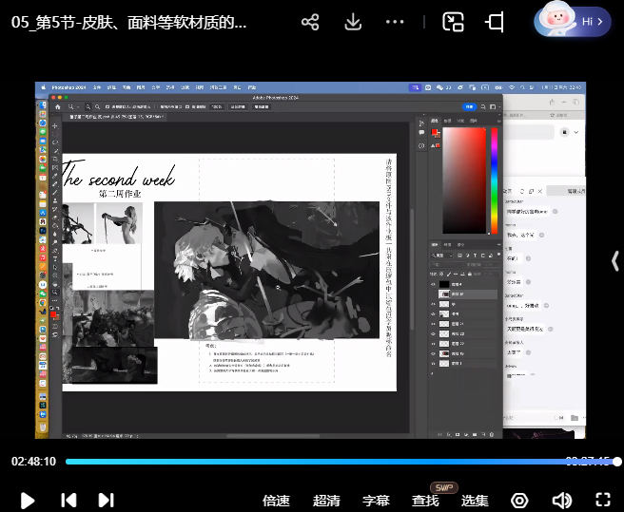Open the 倍速 playback speed menu
624x512 pixels.
click(276, 501)
